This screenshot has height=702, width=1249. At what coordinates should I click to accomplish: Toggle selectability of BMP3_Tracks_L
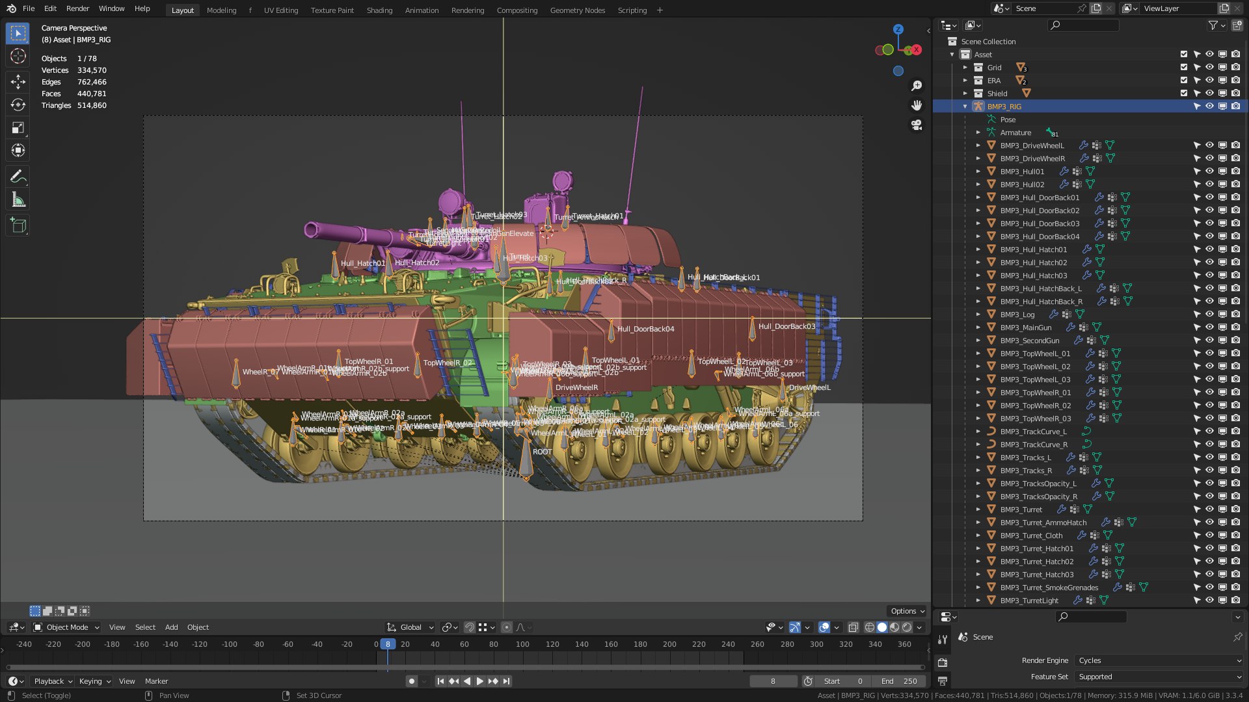pyautogui.click(x=1196, y=458)
